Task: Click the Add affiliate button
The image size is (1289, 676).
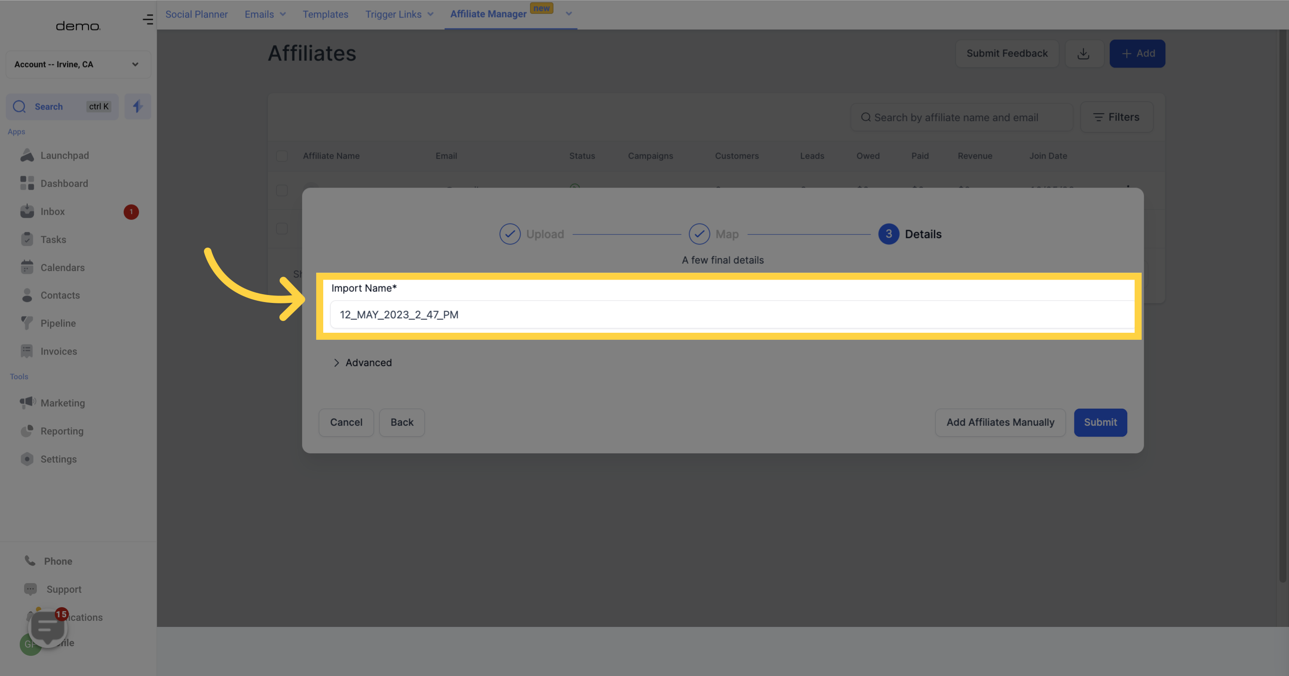Action: [x=1137, y=53]
